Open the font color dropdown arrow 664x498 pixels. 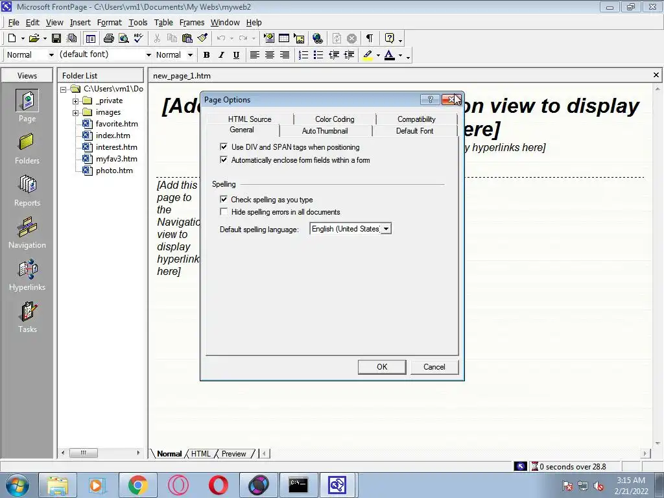point(400,55)
